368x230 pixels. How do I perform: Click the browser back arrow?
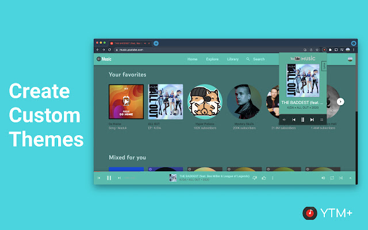(98, 50)
